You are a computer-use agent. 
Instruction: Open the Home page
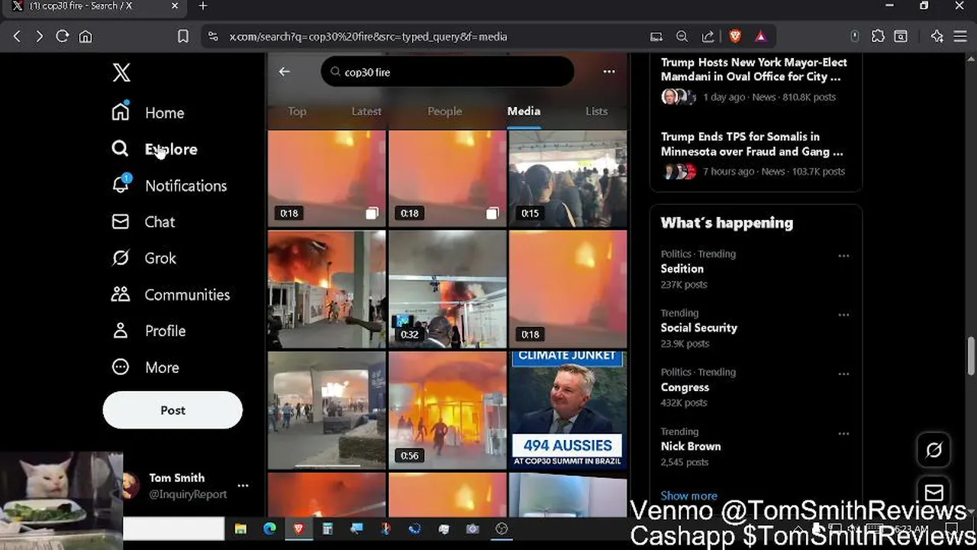pyautogui.click(x=148, y=112)
